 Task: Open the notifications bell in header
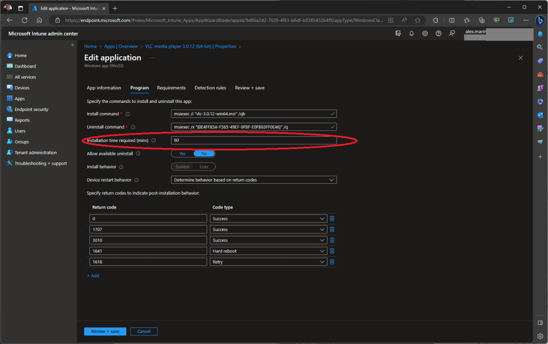click(411, 33)
